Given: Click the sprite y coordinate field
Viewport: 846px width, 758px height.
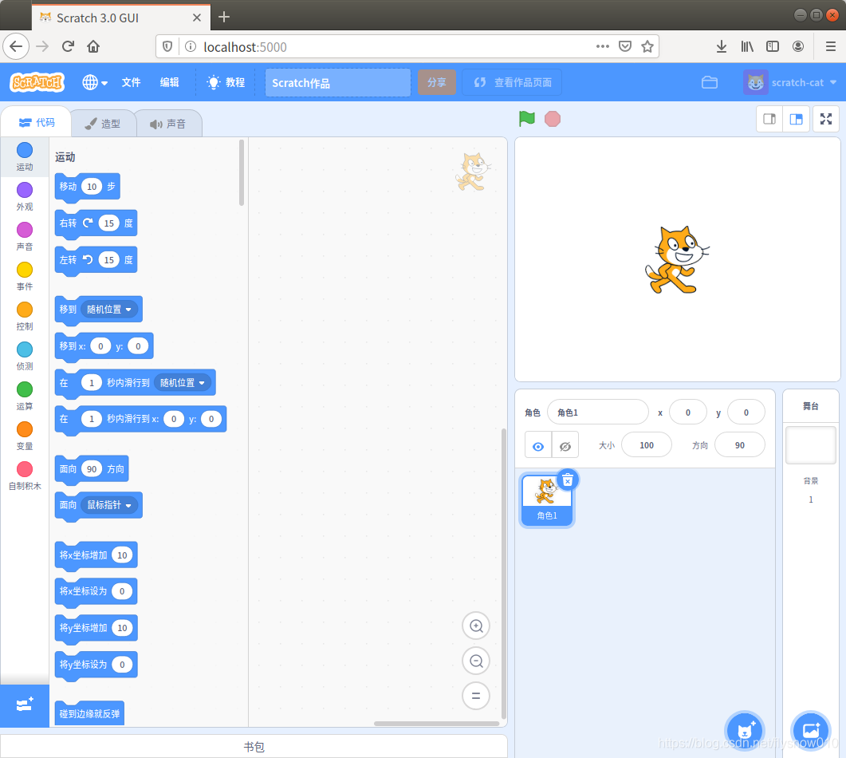Looking at the screenshot, I should 746,413.
